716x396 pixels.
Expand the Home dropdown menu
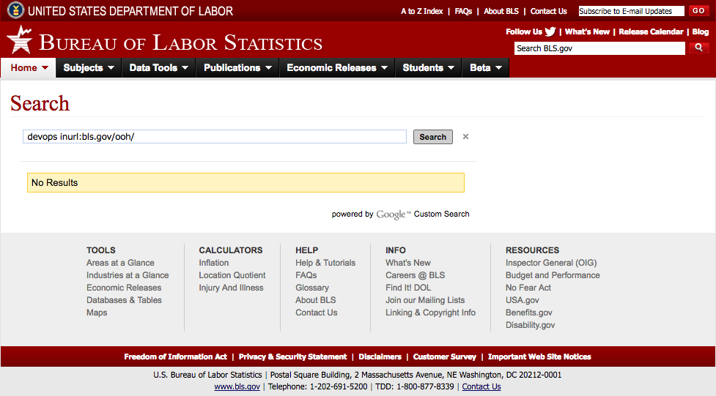pos(29,67)
